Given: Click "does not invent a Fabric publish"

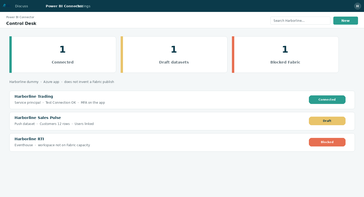Looking at the screenshot, I should click(x=89, y=82).
